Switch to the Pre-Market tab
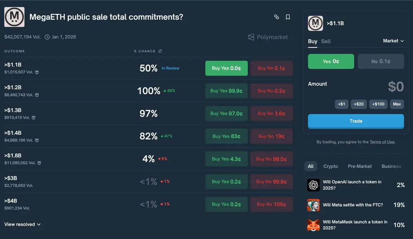This screenshot has height=239, width=413. 359,166
